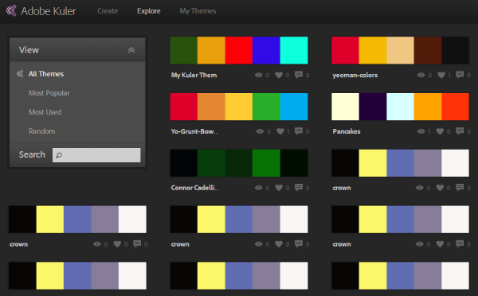Click inside the Search input field

96,155
